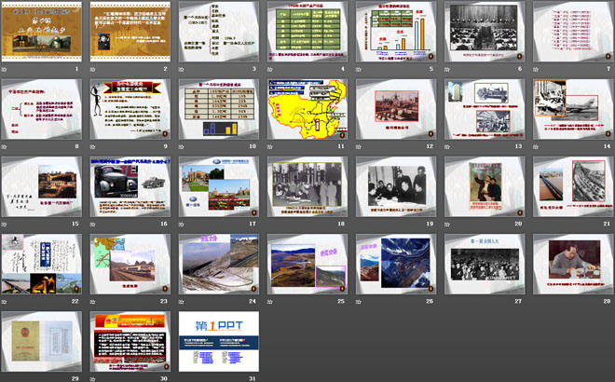
Task: Select slide 22 calligraphy and bridge thumbnail
Action: [42, 264]
